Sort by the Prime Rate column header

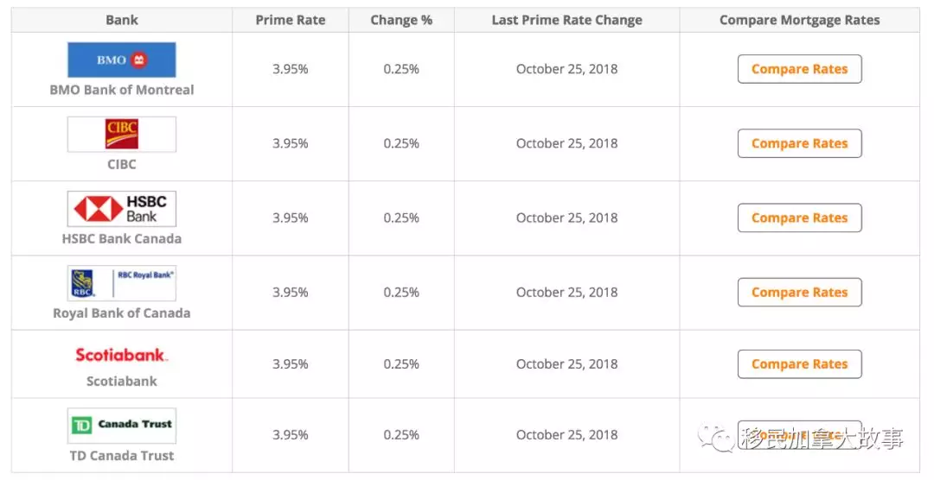pos(290,20)
